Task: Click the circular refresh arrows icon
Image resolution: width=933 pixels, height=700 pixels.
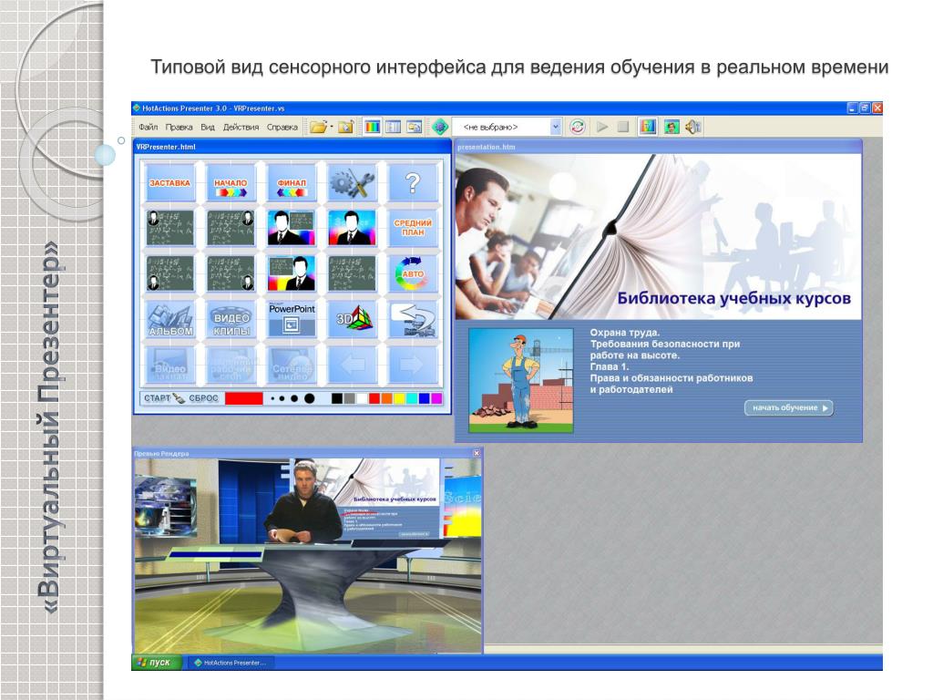Action: tap(577, 127)
